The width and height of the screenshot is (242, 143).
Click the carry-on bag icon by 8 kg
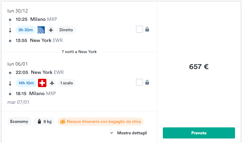coord(39,121)
